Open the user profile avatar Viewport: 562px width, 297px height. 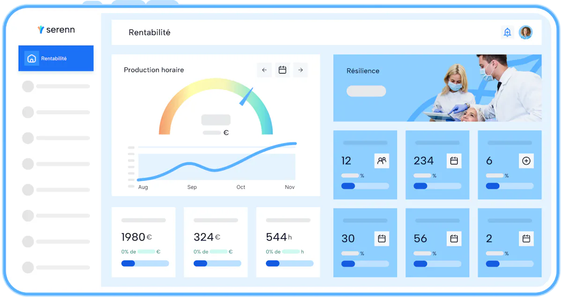526,32
